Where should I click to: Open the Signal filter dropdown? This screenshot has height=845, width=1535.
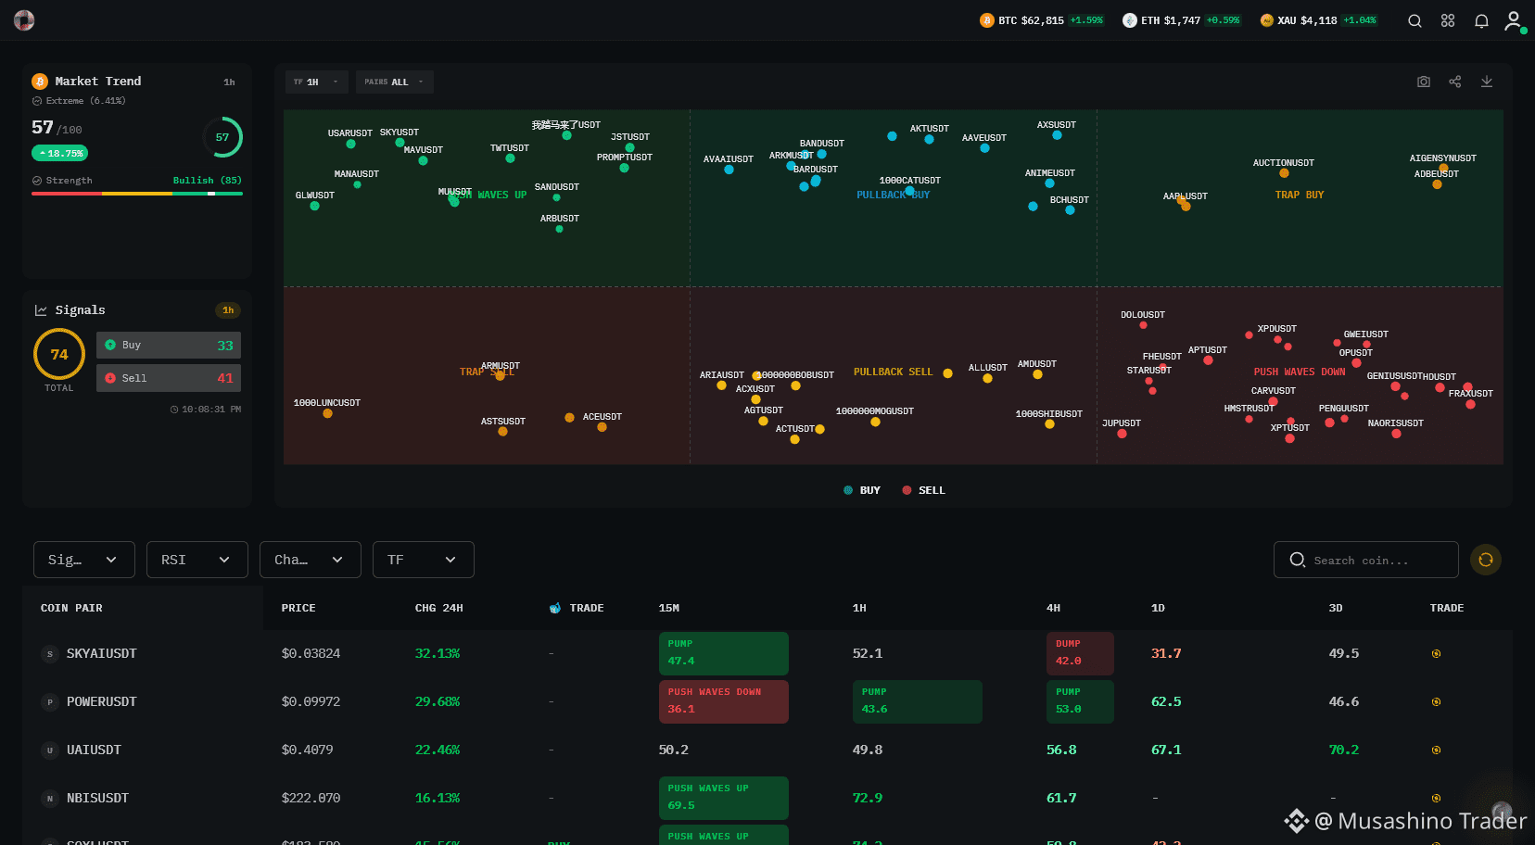84,560
